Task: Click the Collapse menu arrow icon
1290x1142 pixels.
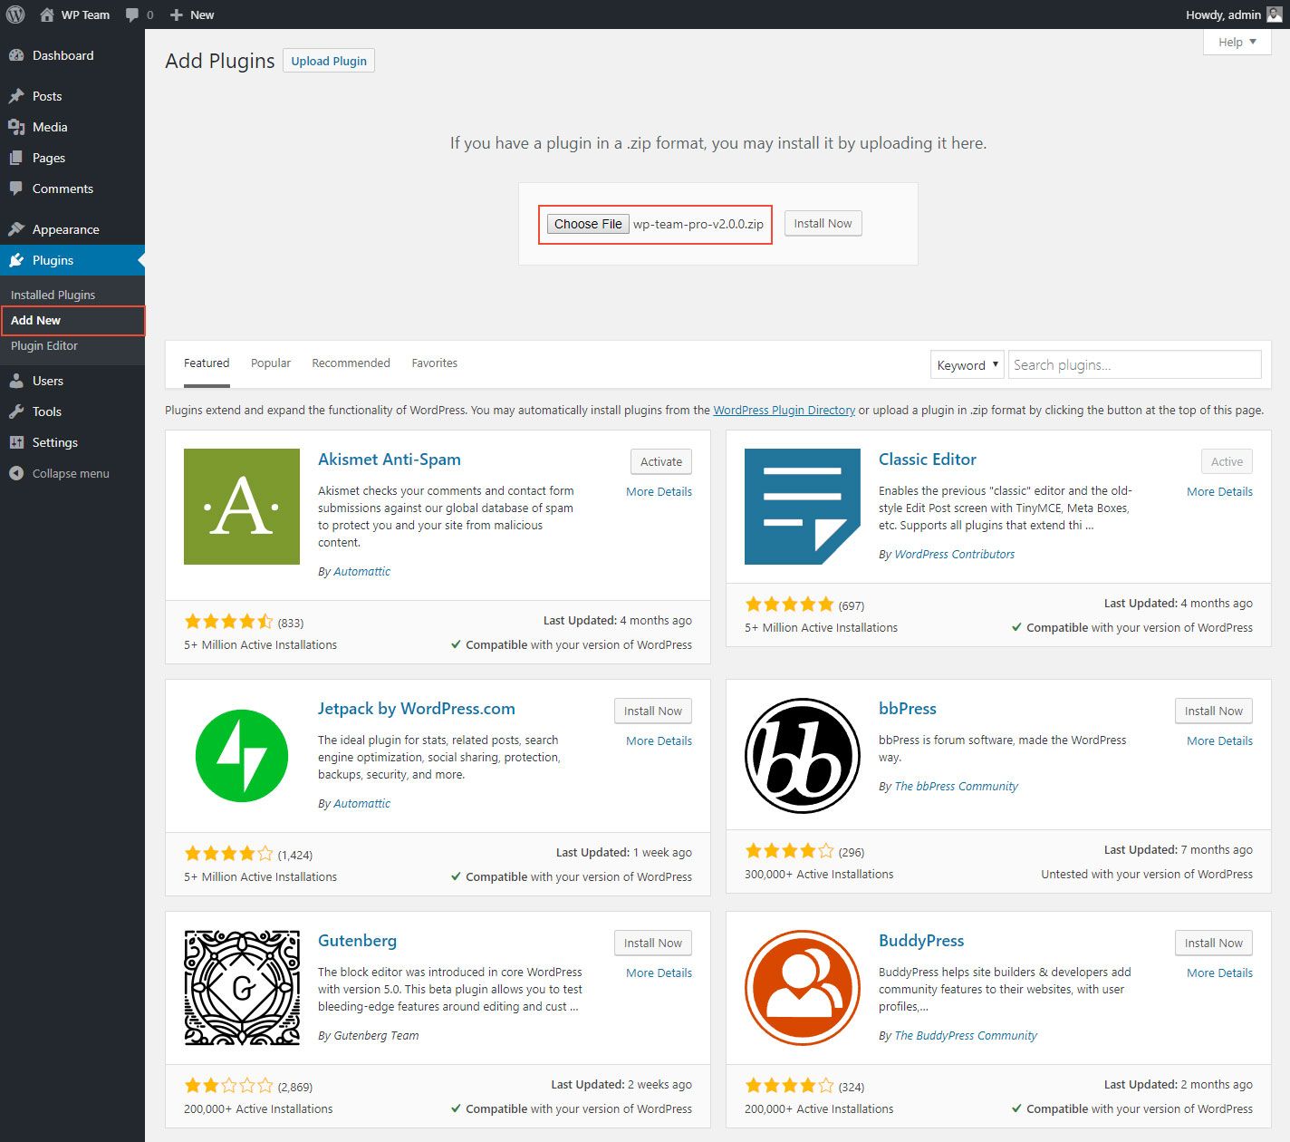Action: (16, 473)
